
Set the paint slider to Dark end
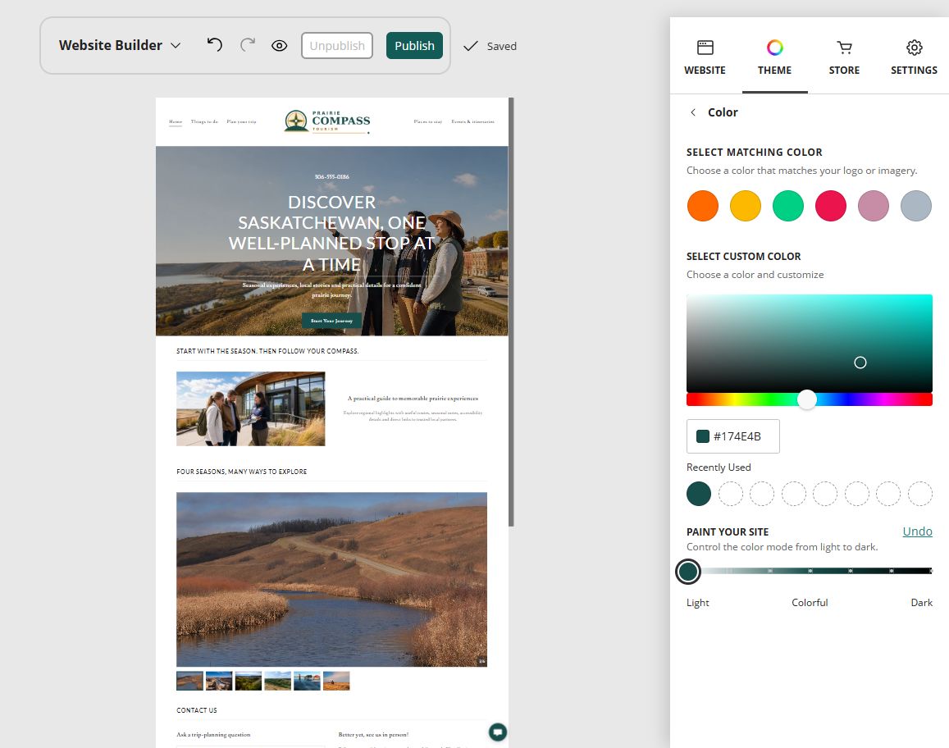[929, 571]
